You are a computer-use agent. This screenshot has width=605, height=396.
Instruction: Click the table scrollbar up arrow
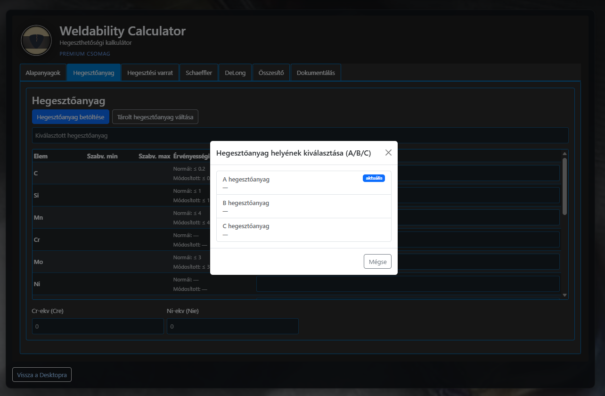point(564,154)
